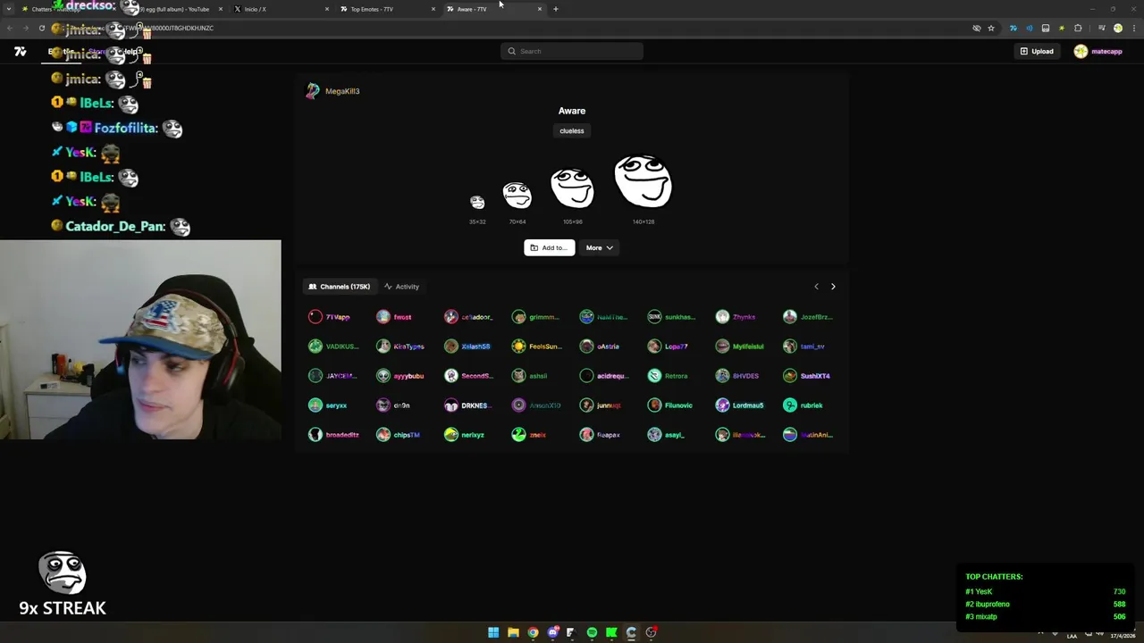The image size is (1144, 643).
Task: Open the Lopa77 channel avatar
Action: 655,347
